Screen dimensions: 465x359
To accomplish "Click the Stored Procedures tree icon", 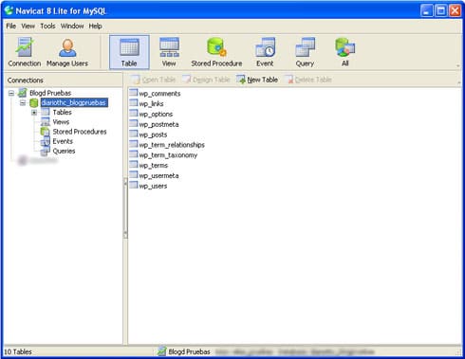I will (46, 132).
